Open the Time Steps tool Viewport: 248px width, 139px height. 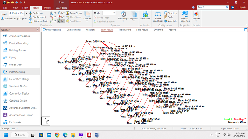[123, 16]
